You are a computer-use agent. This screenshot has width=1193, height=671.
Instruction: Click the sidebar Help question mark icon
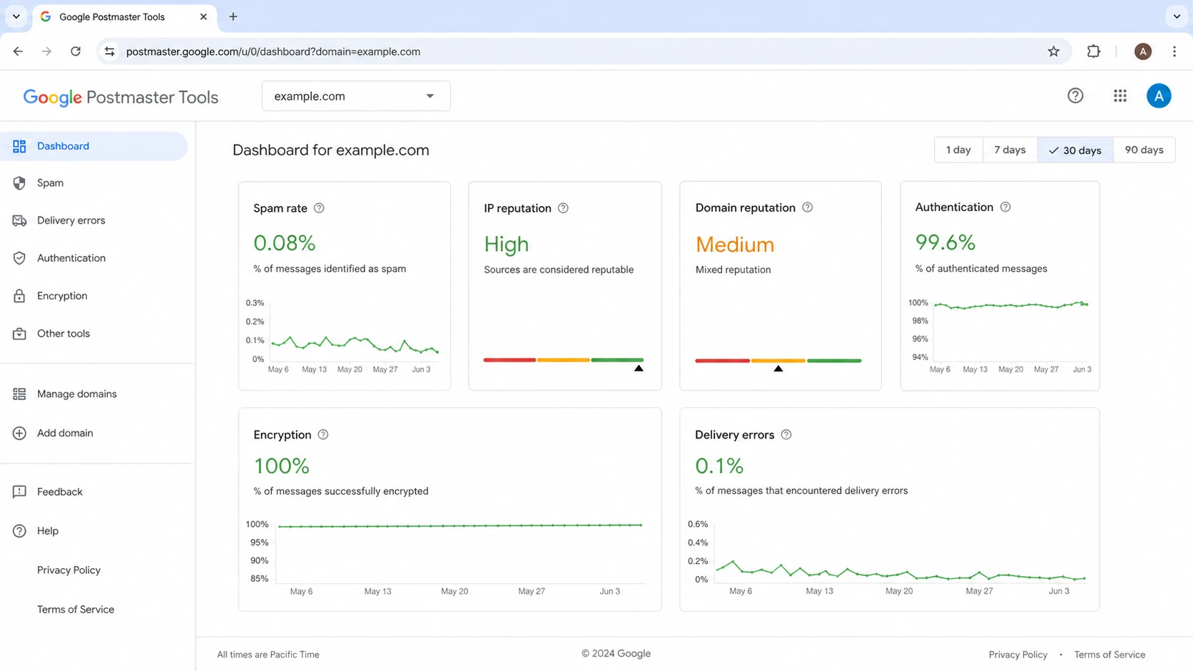(x=19, y=531)
